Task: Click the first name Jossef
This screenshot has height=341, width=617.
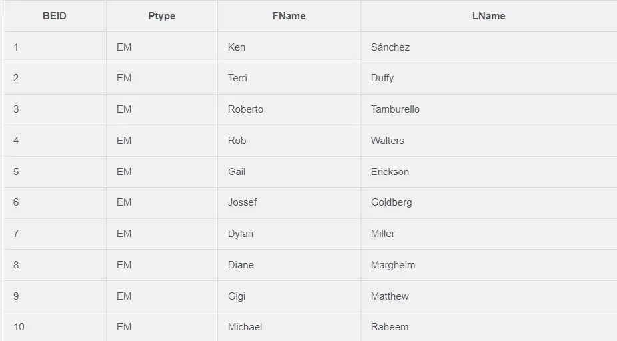Action: point(243,202)
